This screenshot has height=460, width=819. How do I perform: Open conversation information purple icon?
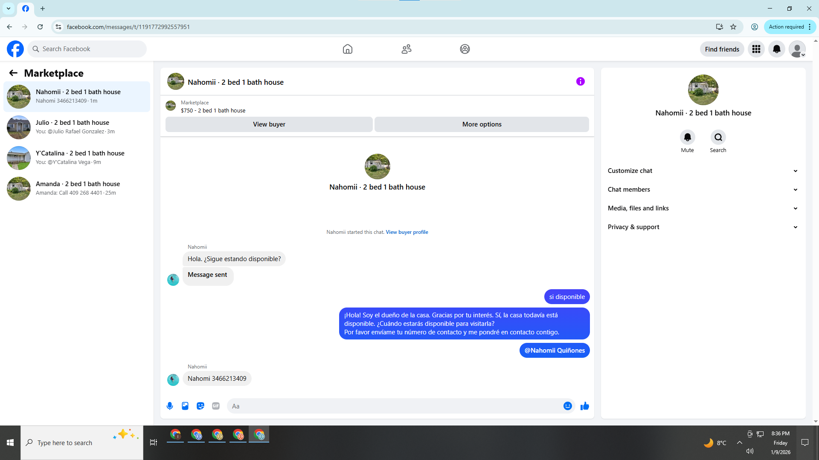click(x=580, y=81)
